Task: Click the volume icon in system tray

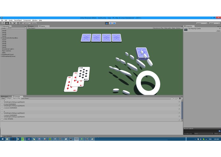Action: tap(201, 139)
